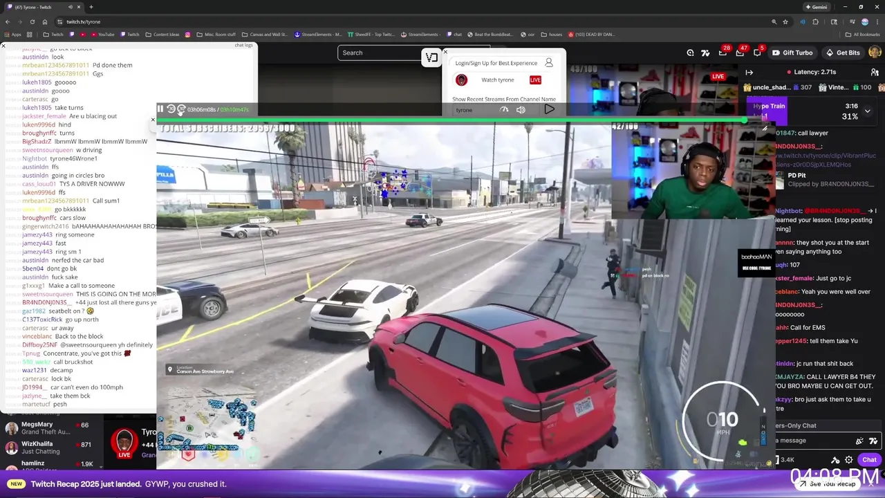
Task: Click See Your Recap button
Action: point(827,484)
